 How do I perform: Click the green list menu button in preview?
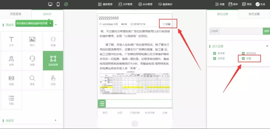click(x=102, y=104)
